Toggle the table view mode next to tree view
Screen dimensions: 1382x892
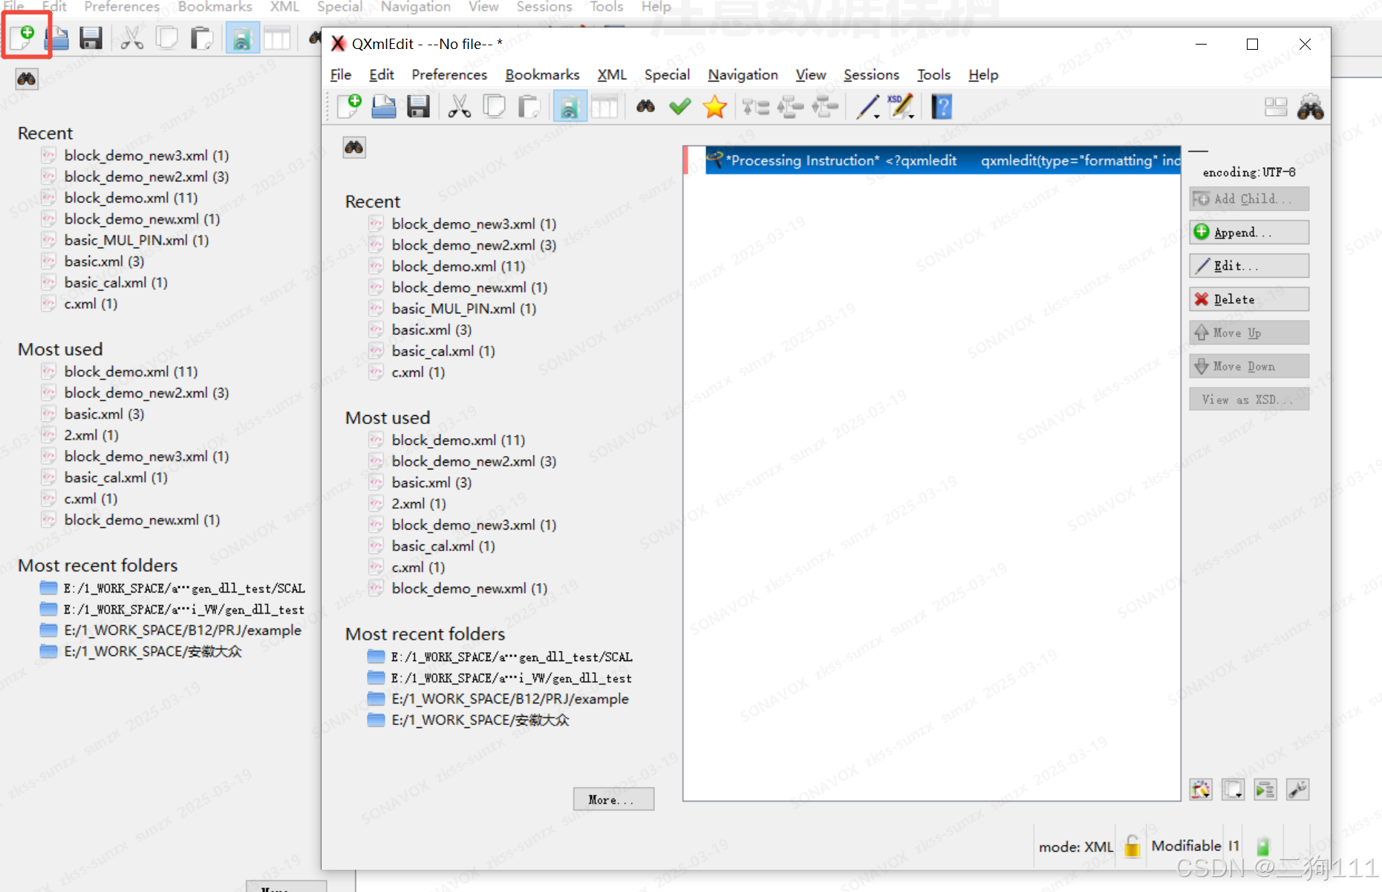tap(605, 106)
